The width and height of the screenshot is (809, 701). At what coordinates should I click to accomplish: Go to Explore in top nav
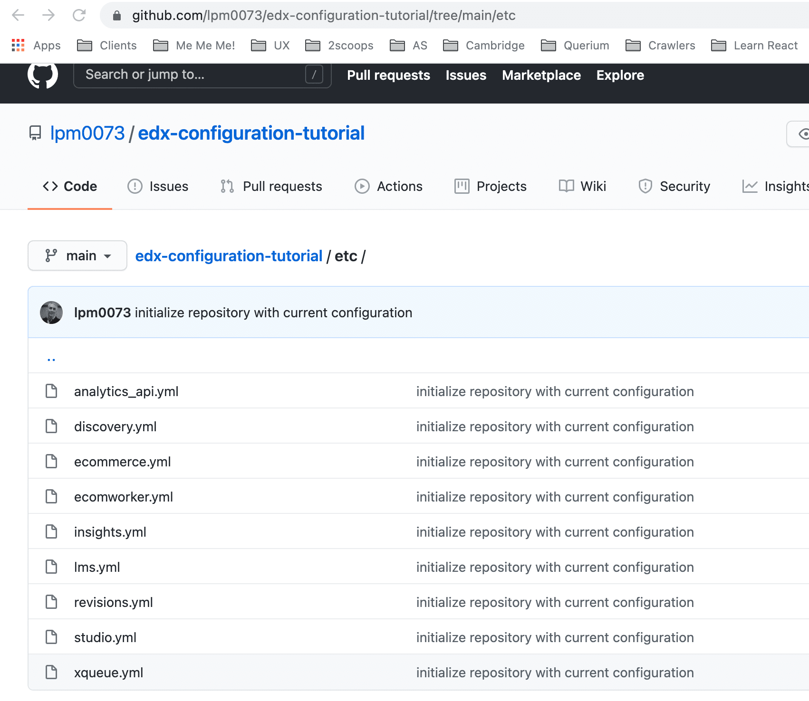click(620, 75)
